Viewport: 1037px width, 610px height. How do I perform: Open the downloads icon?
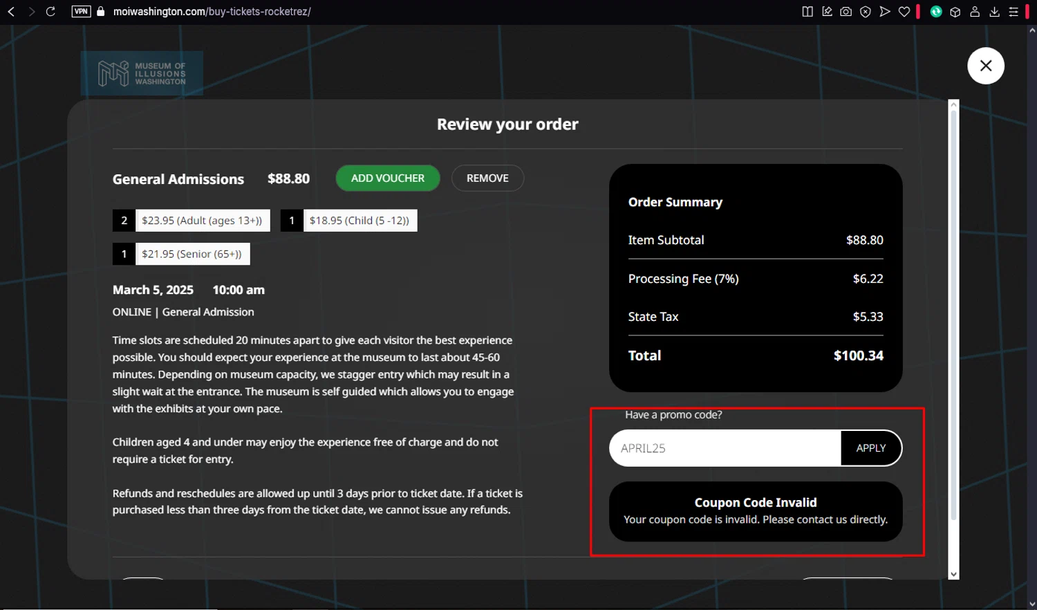coord(994,12)
